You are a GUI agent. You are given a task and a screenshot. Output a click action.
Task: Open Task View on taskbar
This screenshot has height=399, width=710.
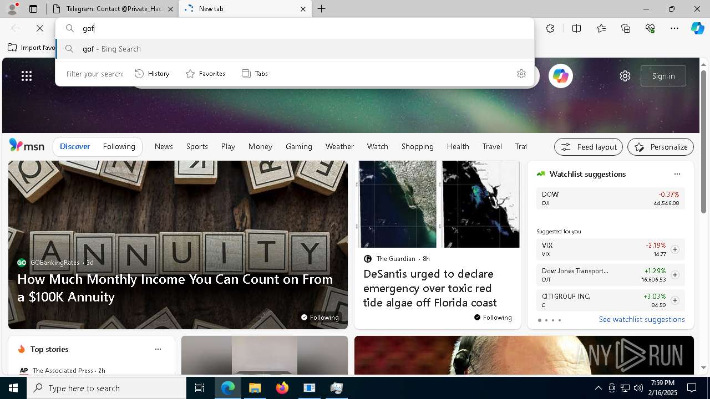click(x=200, y=388)
